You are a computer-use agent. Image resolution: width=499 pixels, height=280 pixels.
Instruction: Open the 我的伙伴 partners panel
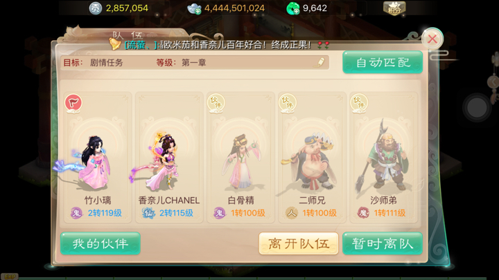100,243
